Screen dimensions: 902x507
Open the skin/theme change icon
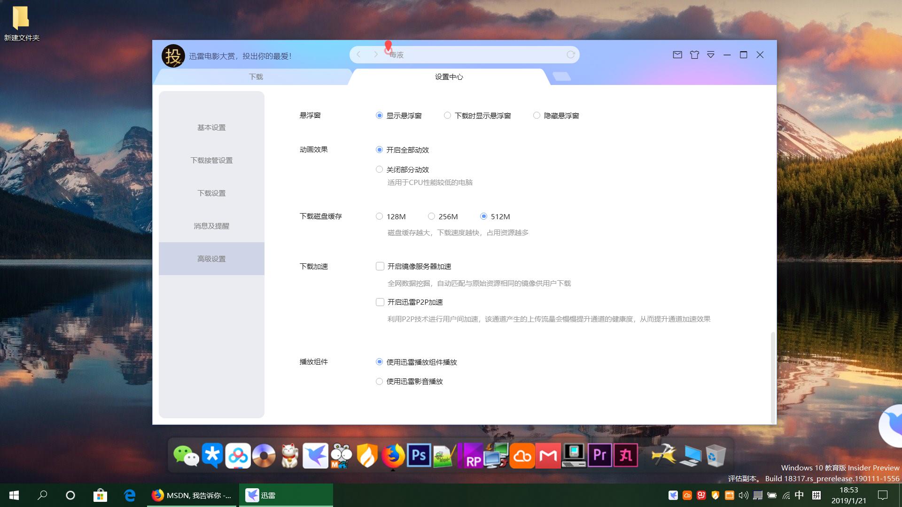tap(694, 55)
